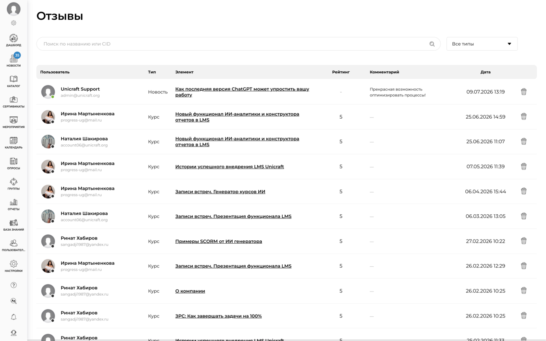Delete the review dated 27.02.2026 10:22
The height and width of the screenshot is (341, 546).
524,241
